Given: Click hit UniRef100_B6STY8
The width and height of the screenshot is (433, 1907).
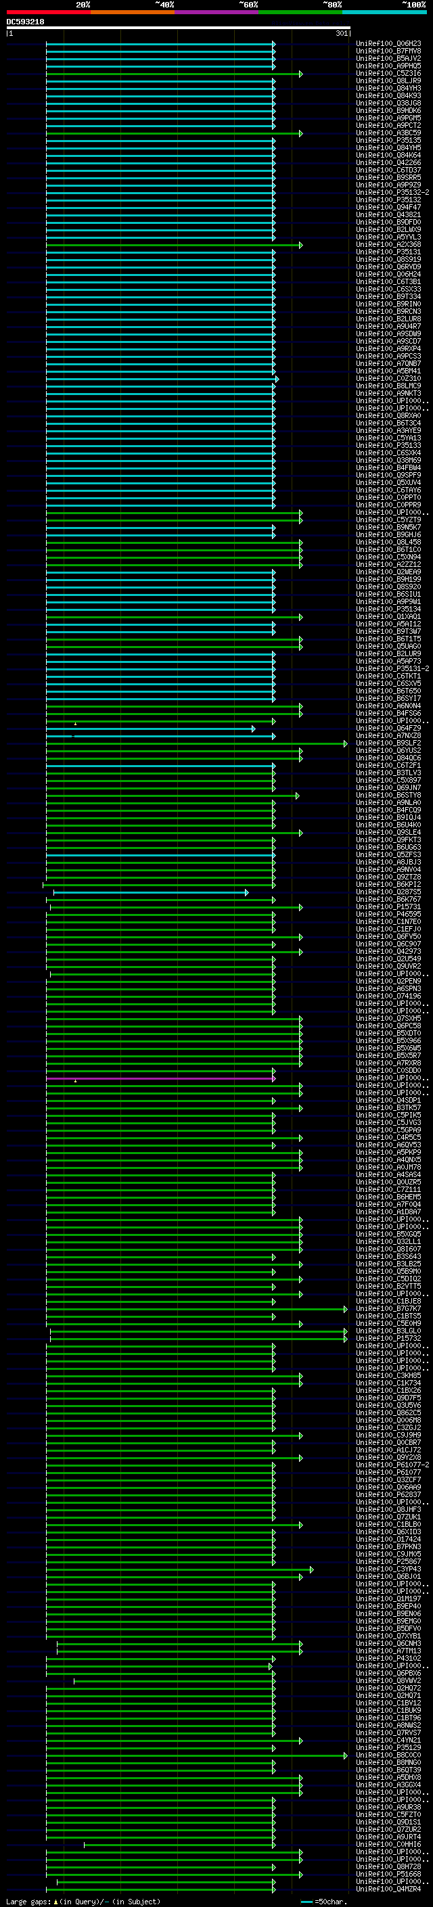Looking at the screenshot, I should tap(388, 795).
